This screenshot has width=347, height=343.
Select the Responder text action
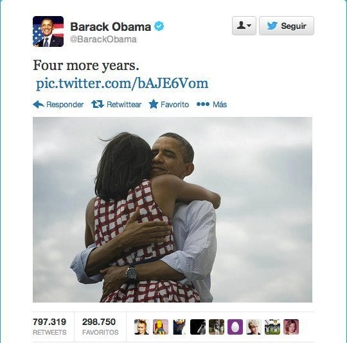click(65, 105)
